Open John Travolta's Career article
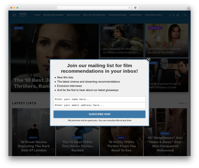 (164, 86)
